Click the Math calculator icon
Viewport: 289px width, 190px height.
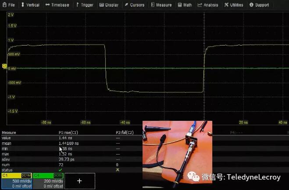point(185,5)
